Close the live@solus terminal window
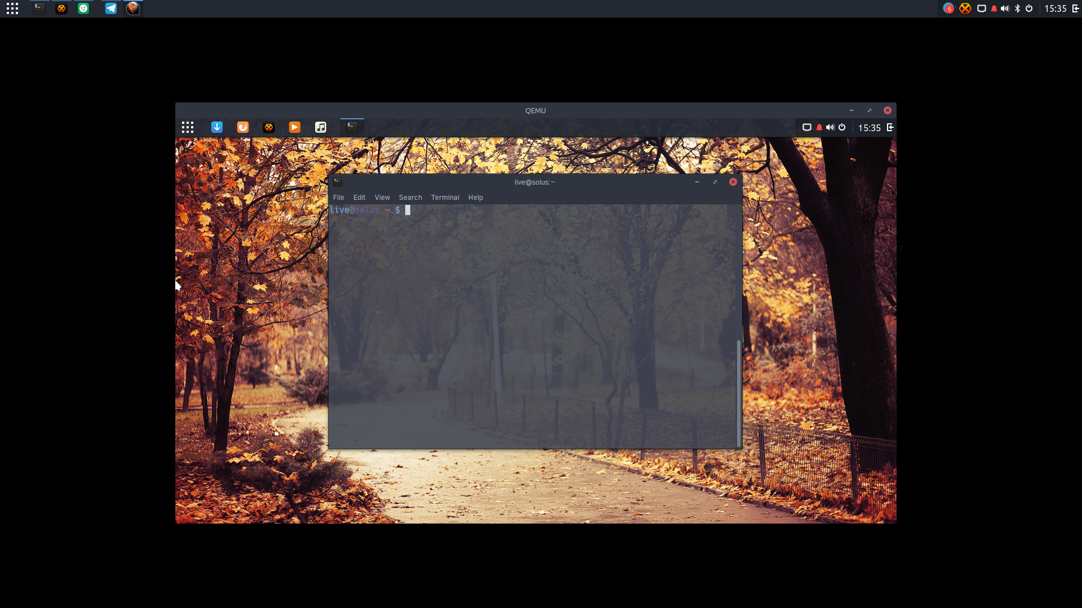 tap(733, 182)
